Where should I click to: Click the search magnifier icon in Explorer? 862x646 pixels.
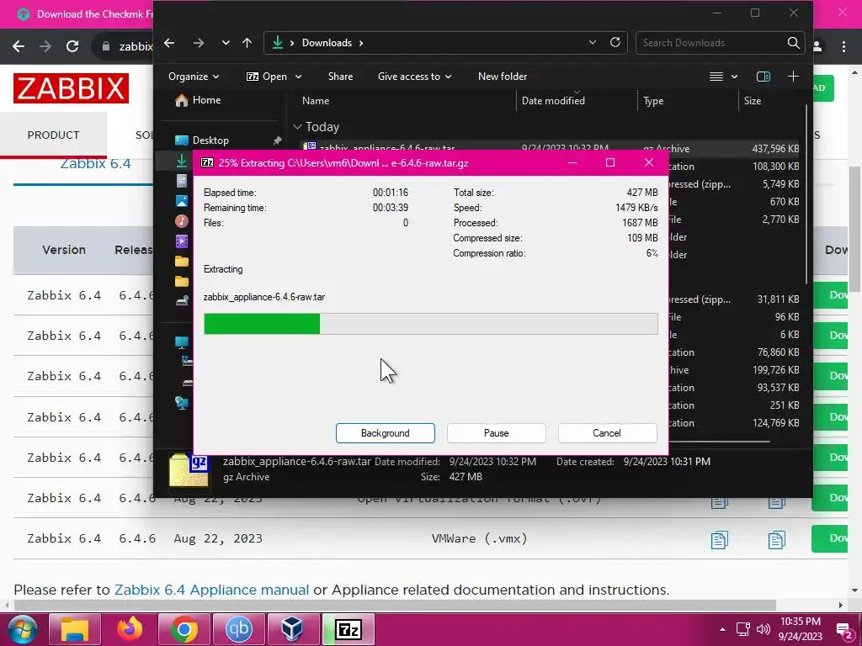[x=793, y=42]
